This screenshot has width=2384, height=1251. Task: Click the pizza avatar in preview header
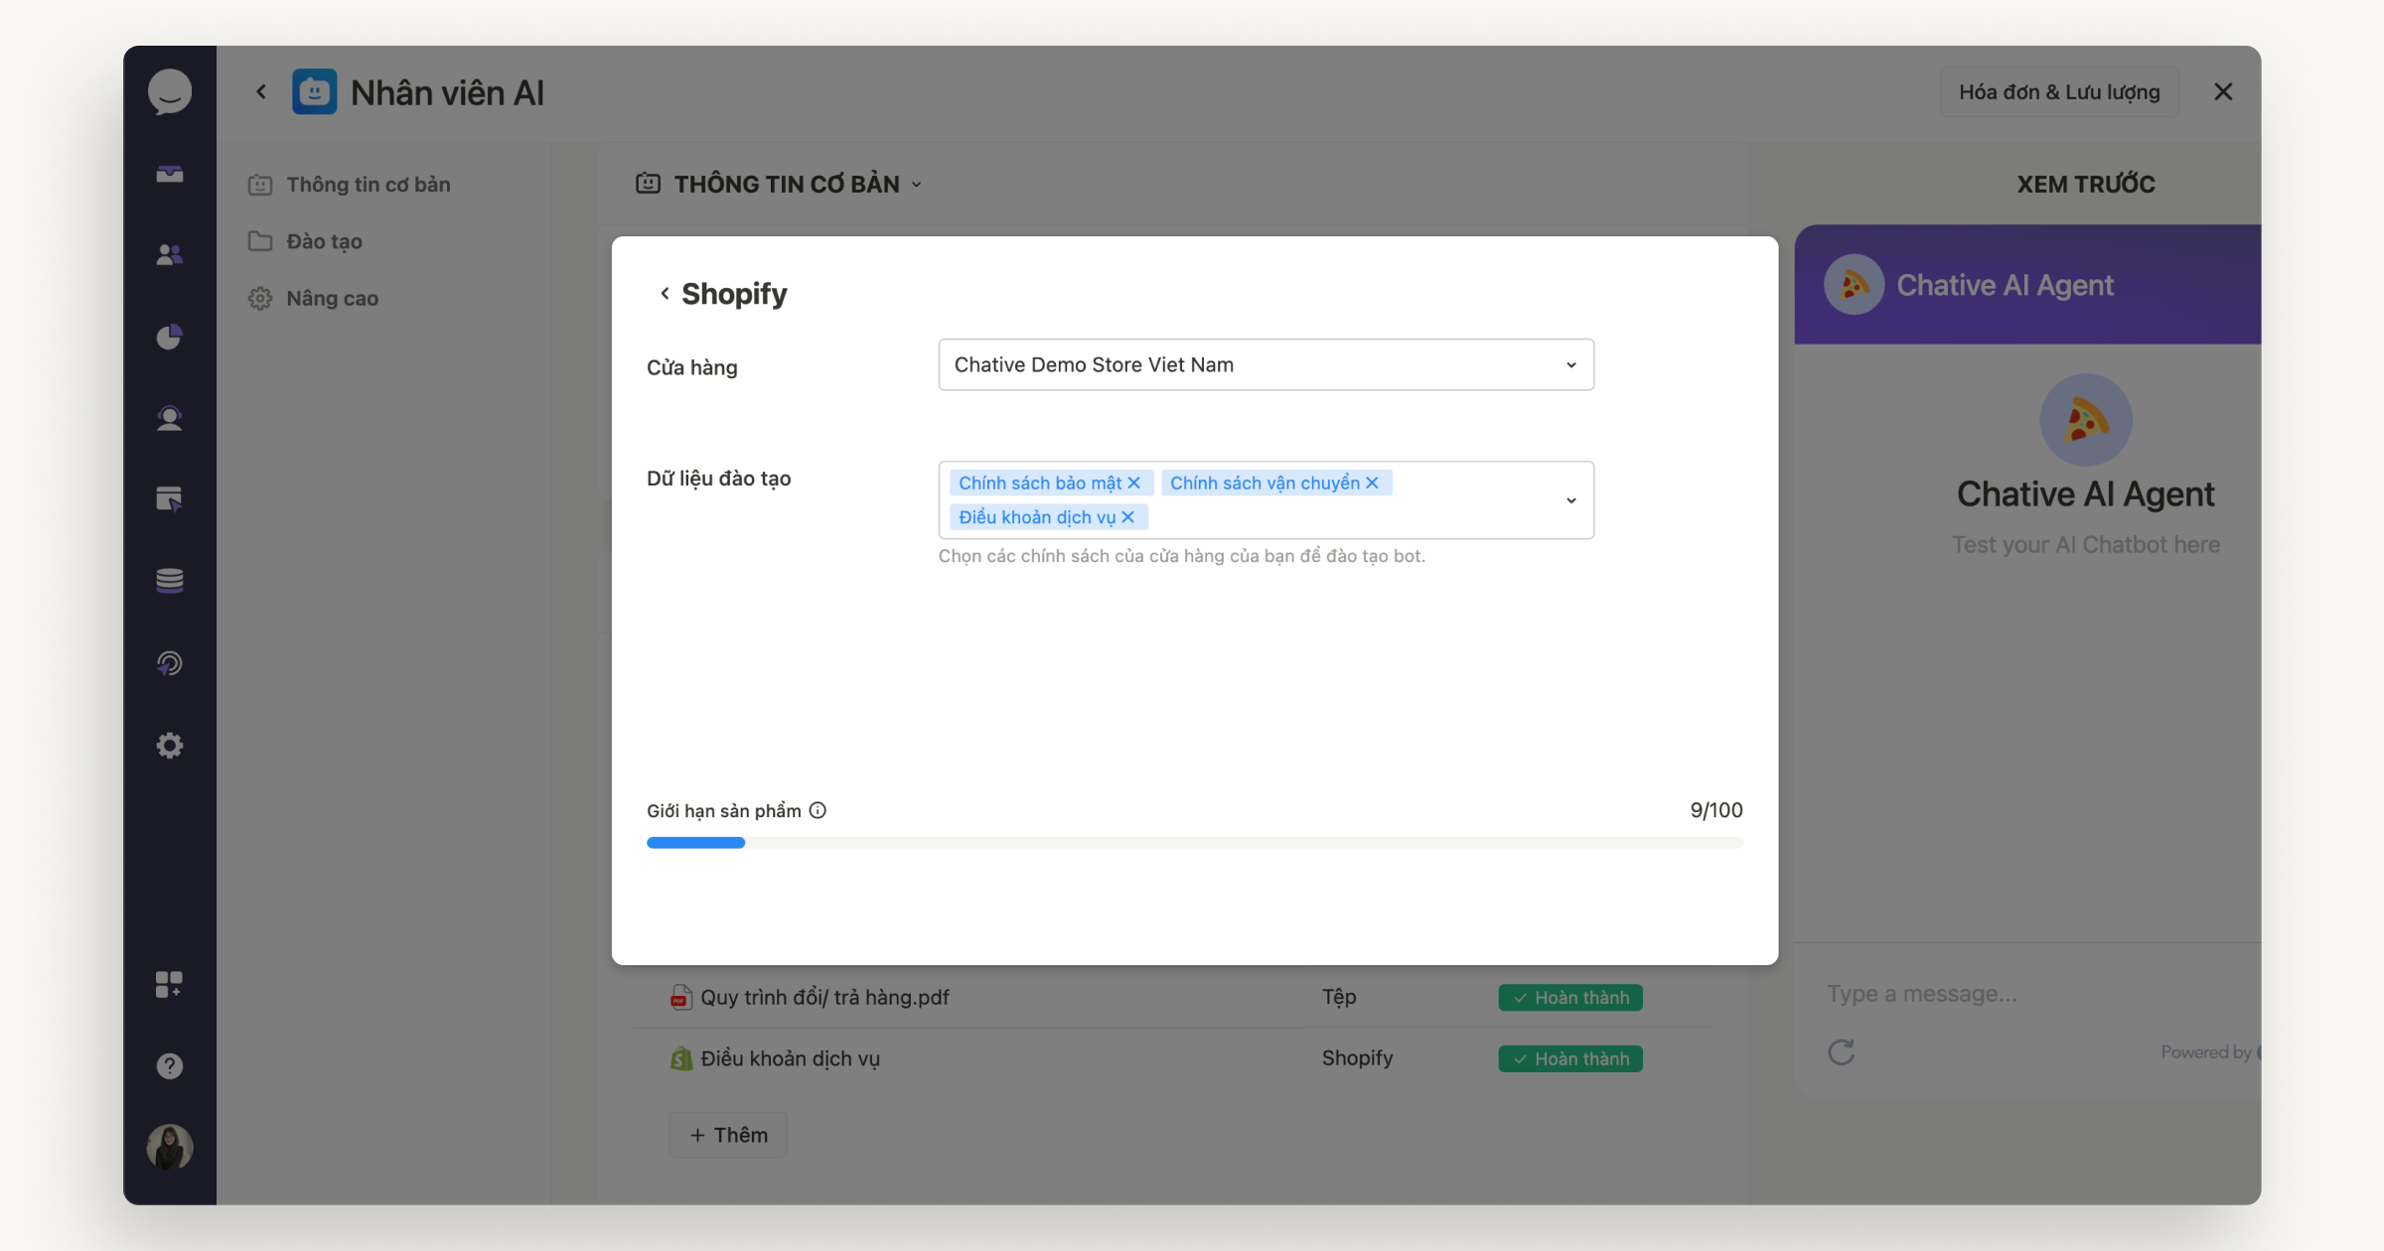point(1854,285)
